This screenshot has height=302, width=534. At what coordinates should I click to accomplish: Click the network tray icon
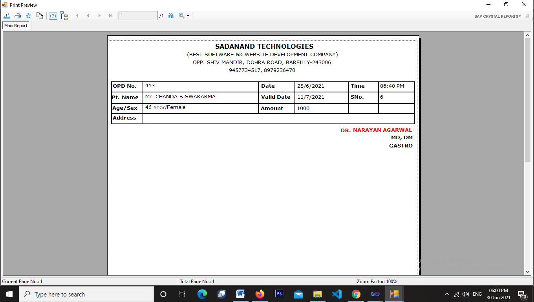click(x=457, y=294)
